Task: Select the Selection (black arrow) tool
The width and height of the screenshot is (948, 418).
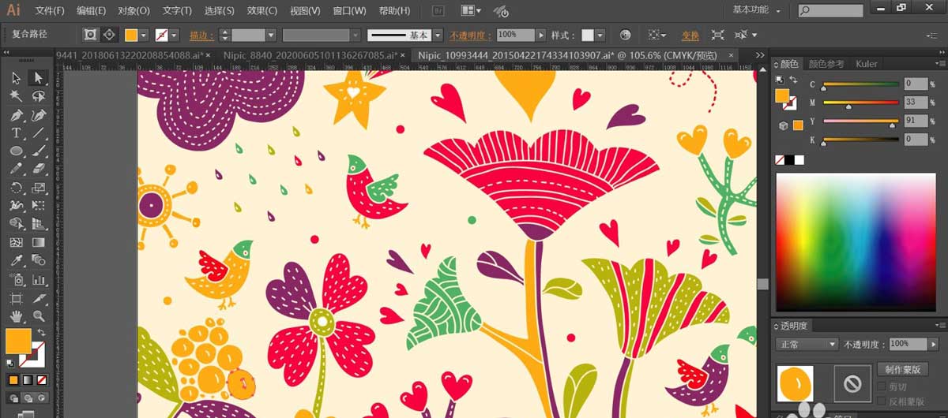Action: pyautogui.click(x=16, y=77)
